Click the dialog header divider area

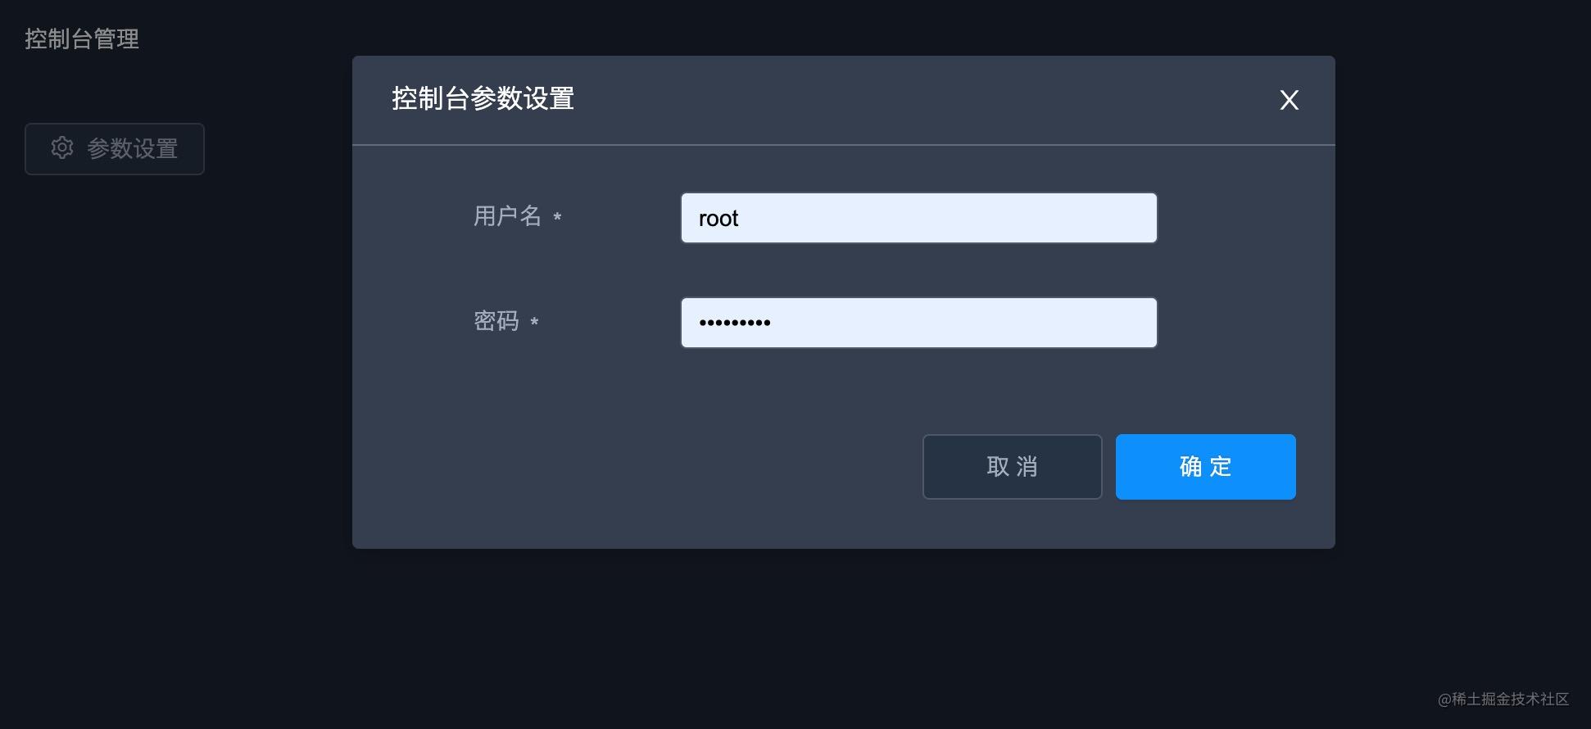pos(843,144)
